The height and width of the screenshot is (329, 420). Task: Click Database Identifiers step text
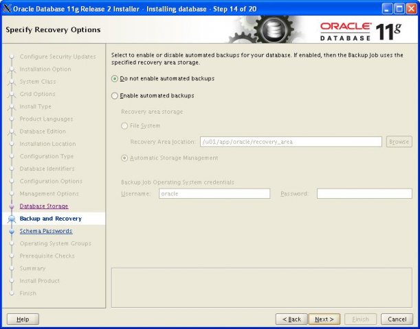[47, 169]
